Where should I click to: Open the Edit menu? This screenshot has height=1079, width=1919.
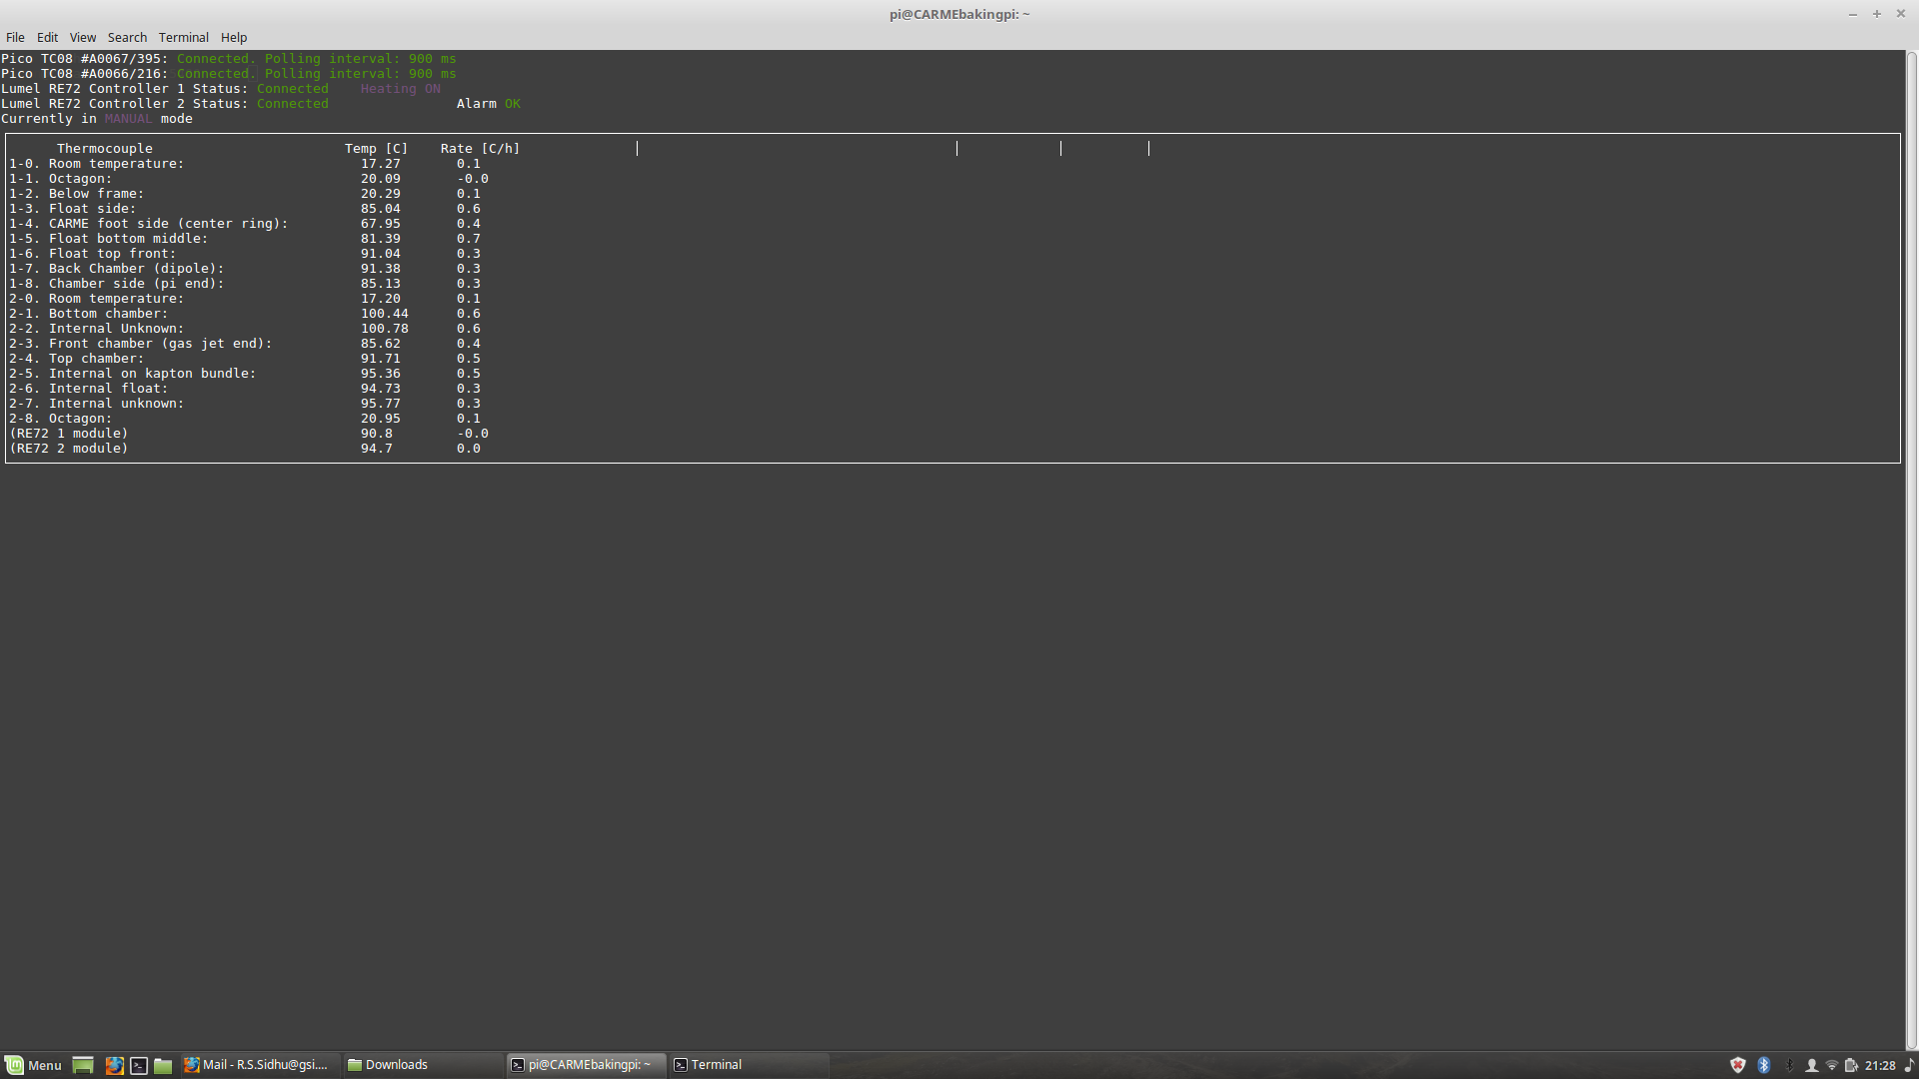point(47,37)
